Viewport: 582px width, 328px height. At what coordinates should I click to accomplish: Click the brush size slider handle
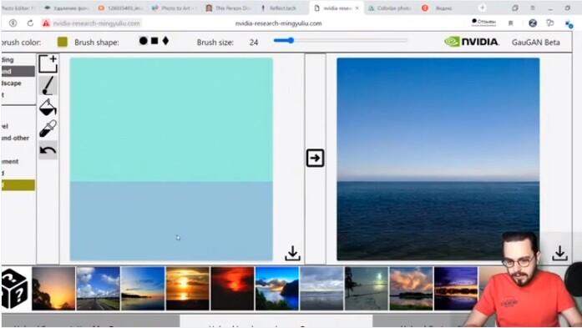coord(291,40)
